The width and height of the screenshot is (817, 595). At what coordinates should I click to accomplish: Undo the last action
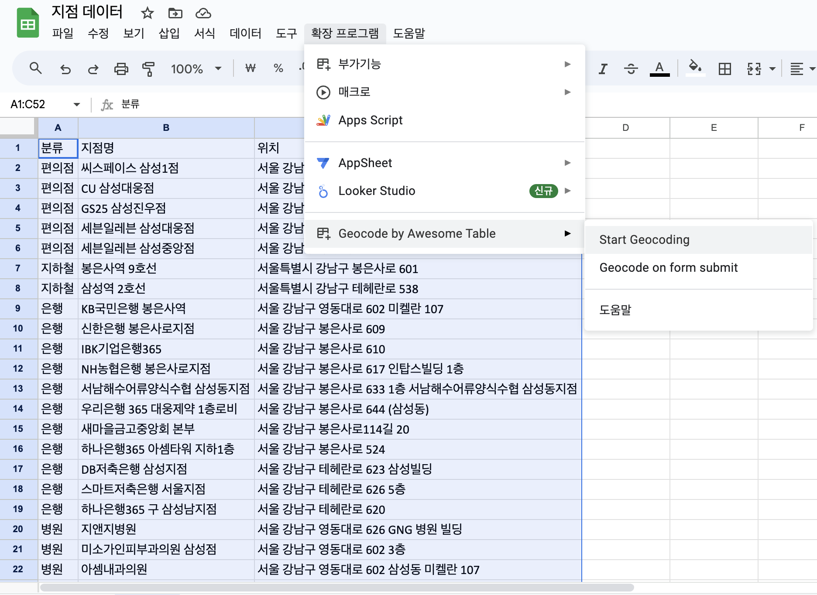coord(65,68)
